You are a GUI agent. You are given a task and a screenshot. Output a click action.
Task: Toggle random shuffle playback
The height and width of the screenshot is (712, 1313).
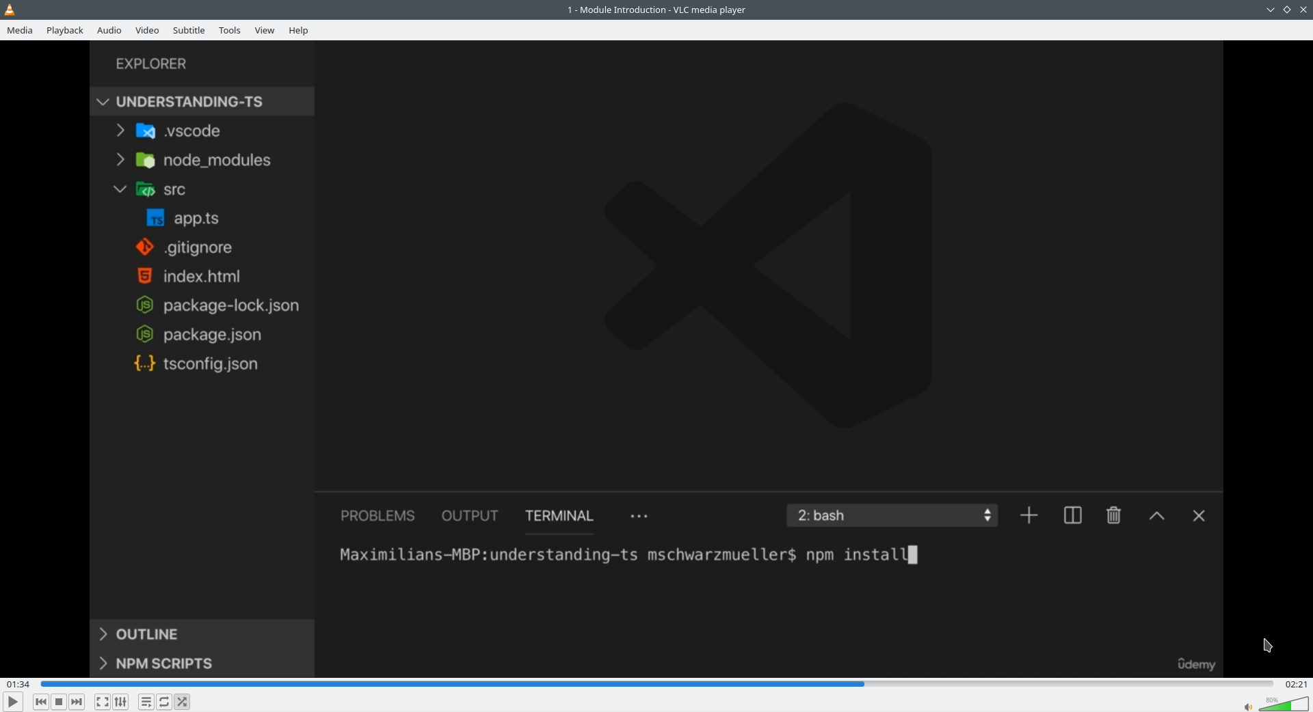point(182,702)
